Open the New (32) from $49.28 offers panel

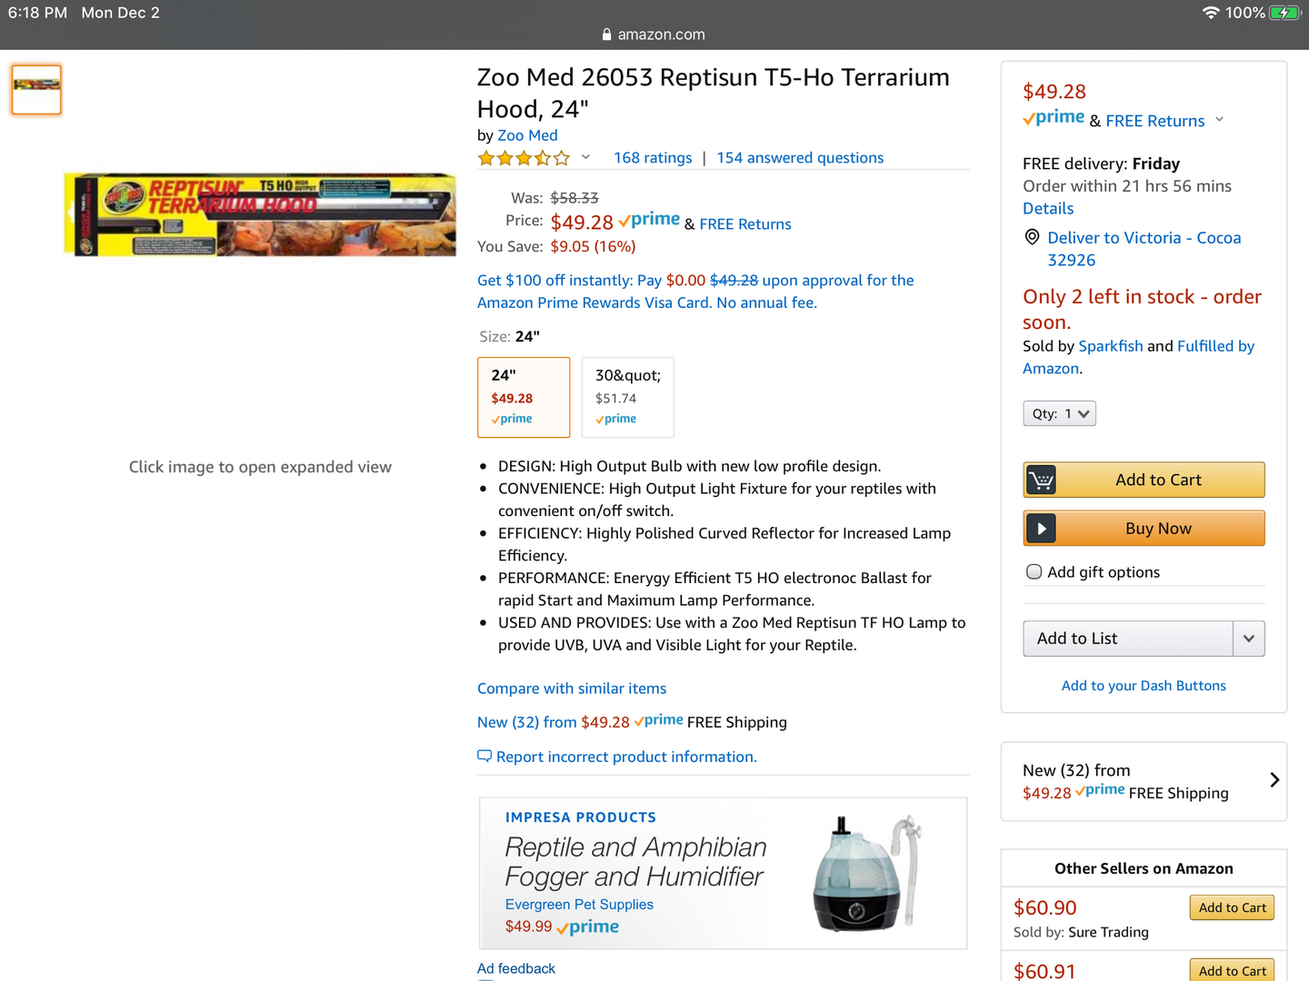[x=1144, y=781]
